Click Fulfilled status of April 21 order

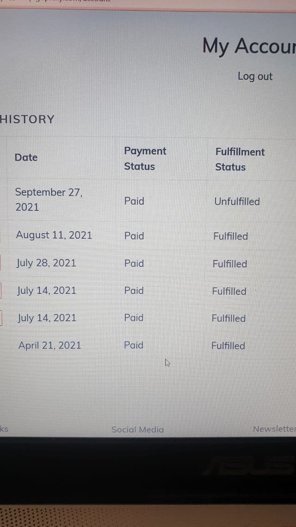tap(228, 346)
